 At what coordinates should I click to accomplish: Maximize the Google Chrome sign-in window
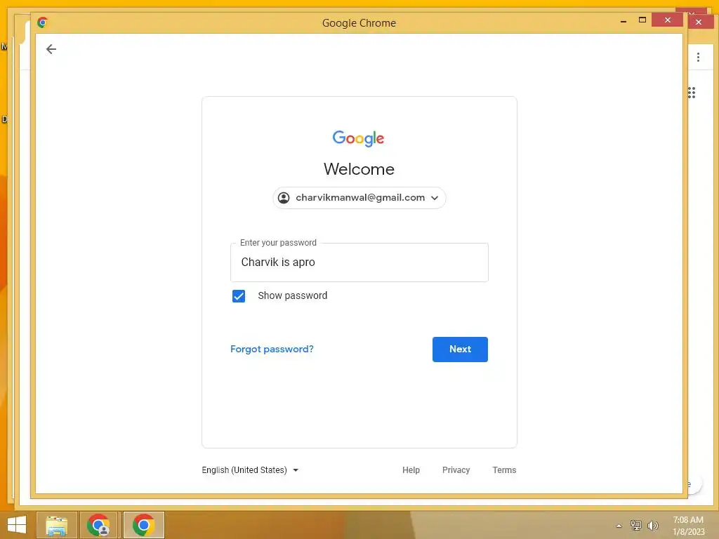(642, 20)
